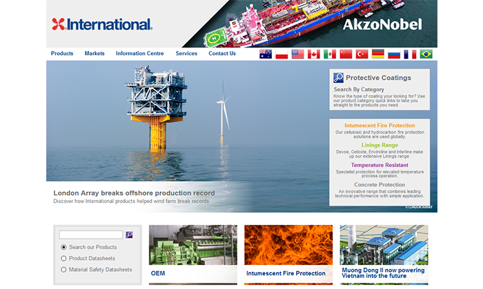Select the United States flag
The height and width of the screenshot is (289, 483).
[x=297, y=54]
